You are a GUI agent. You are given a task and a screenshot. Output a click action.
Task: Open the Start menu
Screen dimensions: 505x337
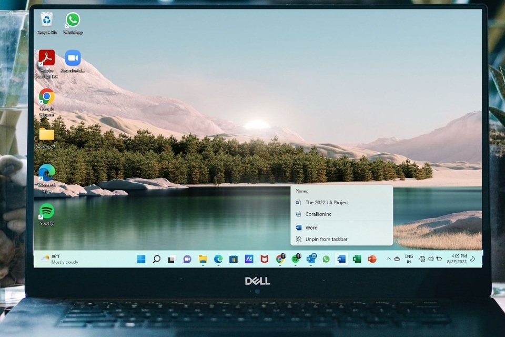point(140,259)
